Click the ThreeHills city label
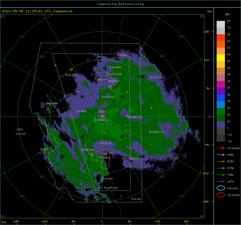Viewport: 241px width, 225px height. (134, 117)
